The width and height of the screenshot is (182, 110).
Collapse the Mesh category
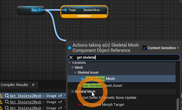click(x=73, y=68)
